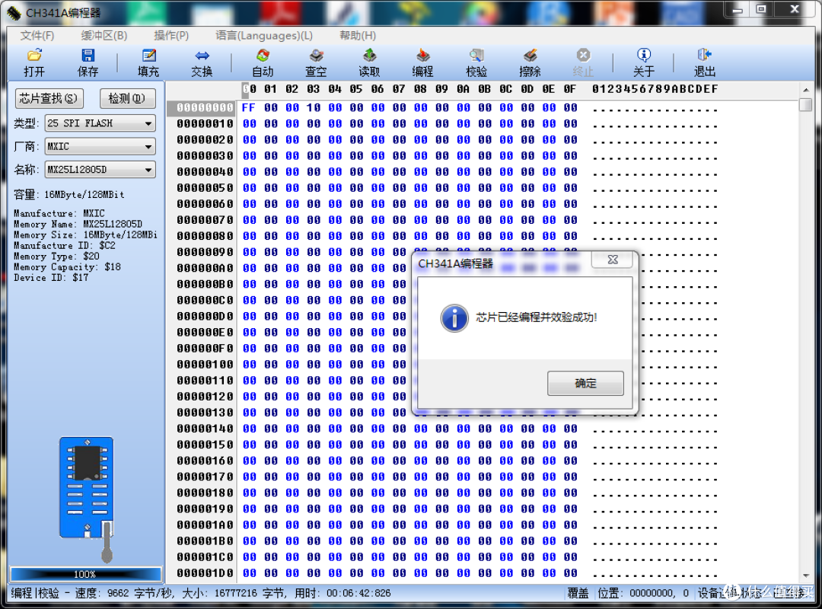The width and height of the screenshot is (822, 609).
Task: Click the 打开 (Open) toolbar icon
Action: (34, 62)
